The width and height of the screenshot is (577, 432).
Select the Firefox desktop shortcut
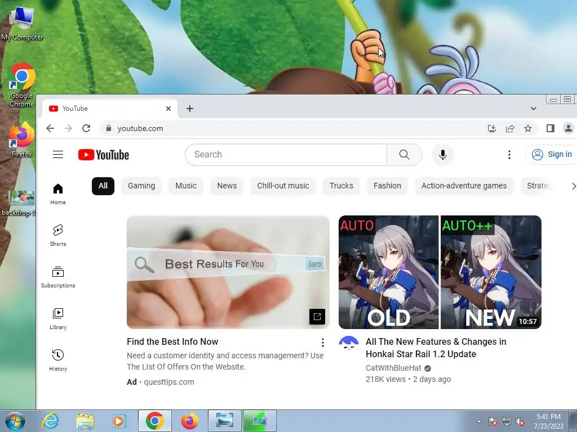pyautogui.click(x=22, y=140)
